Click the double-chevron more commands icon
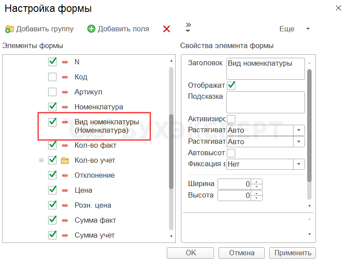346x261 pixels. click(188, 27)
